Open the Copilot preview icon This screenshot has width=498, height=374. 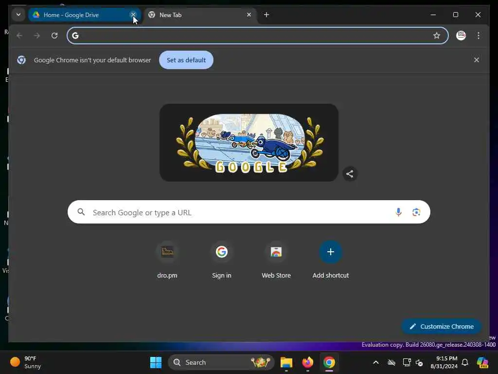[482, 362]
